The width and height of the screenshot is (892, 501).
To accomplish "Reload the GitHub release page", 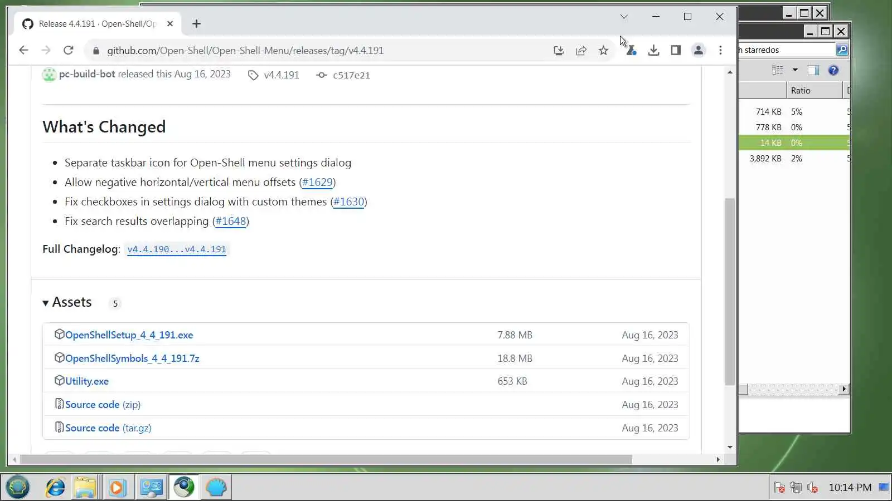I will click(69, 51).
